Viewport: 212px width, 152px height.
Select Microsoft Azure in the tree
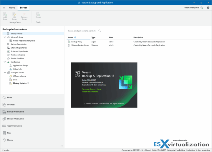click(17, 37)
